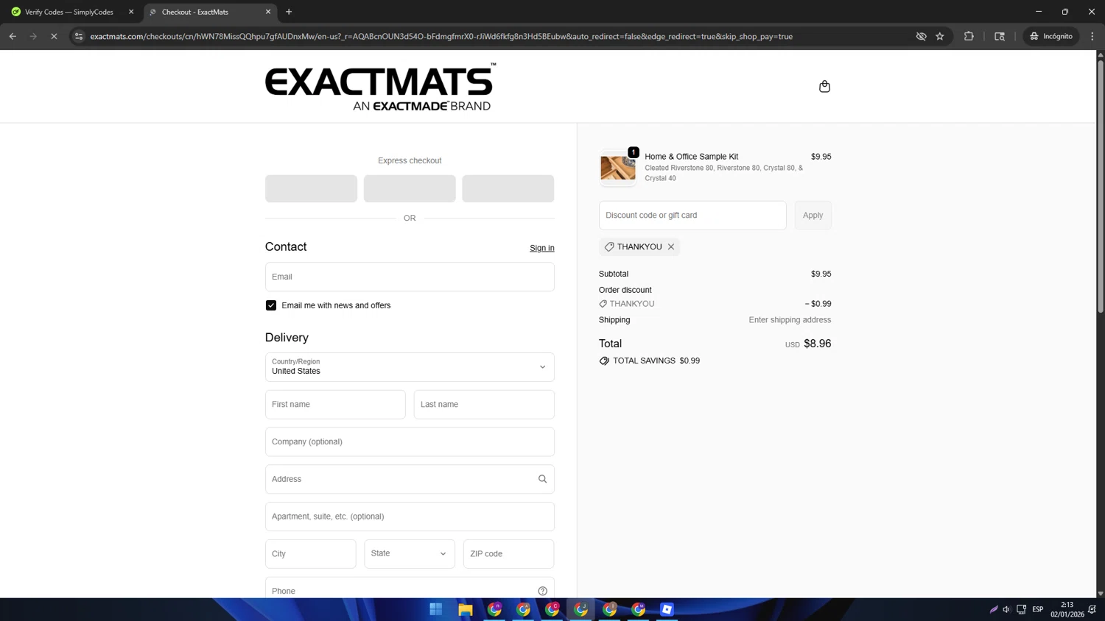Stop page loading button
Screen dimensions: 1105x621
(54, 36)
